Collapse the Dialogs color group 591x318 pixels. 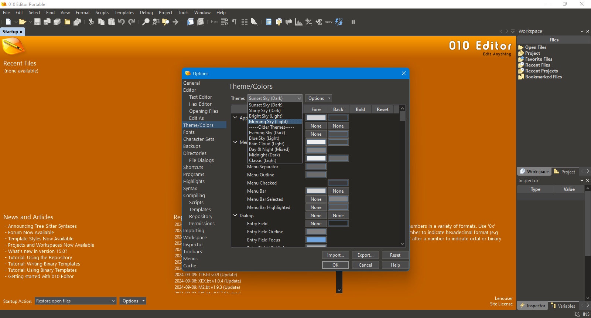(235, 216)
